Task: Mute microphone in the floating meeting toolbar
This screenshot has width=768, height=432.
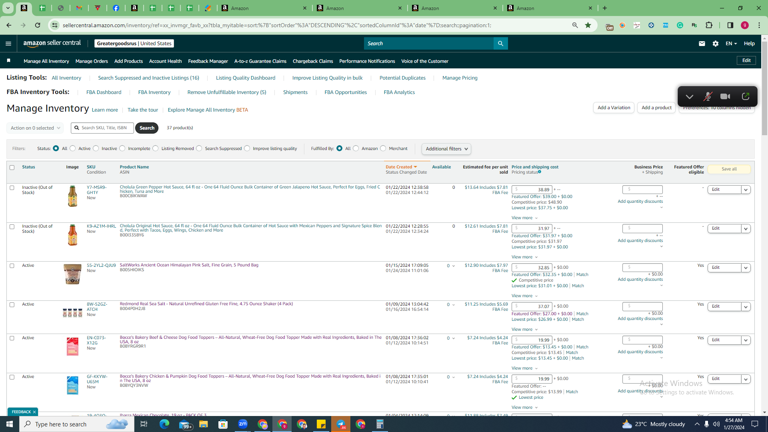Action: [x=708, y=96]
